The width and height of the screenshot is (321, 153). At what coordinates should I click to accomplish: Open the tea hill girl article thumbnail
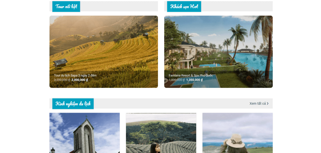pos(161,133)
